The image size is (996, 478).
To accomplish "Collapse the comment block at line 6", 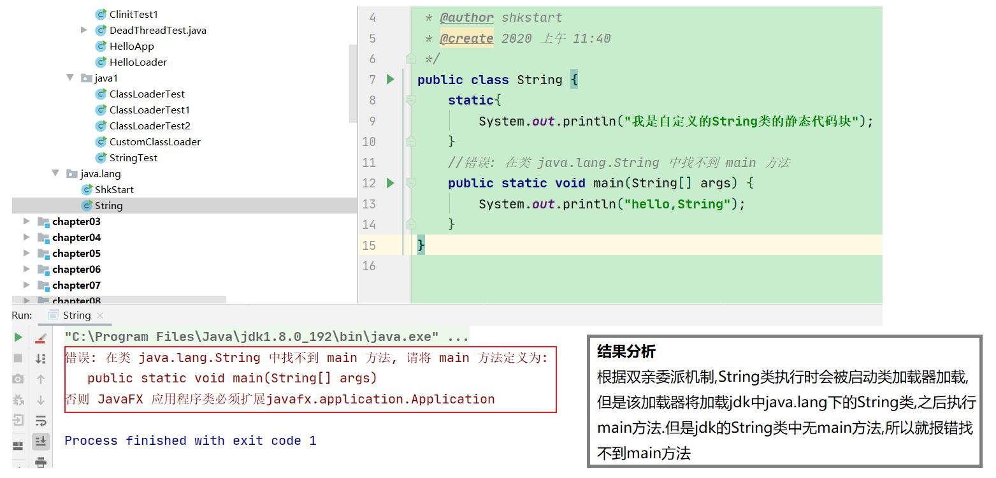I will pyautogui.click(x=411, y=59).
